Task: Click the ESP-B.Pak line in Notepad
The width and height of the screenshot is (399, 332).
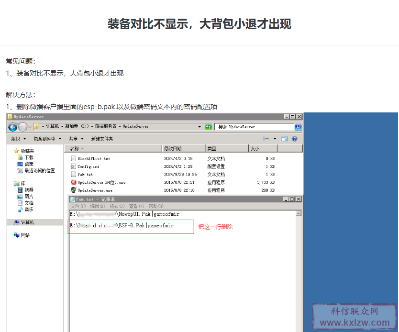Action: 122,226
